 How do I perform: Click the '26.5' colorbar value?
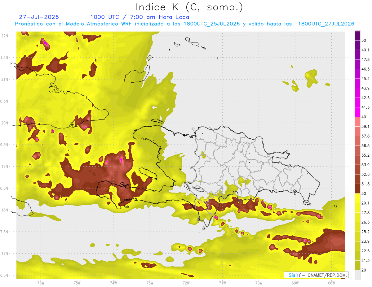pos(366,222)
